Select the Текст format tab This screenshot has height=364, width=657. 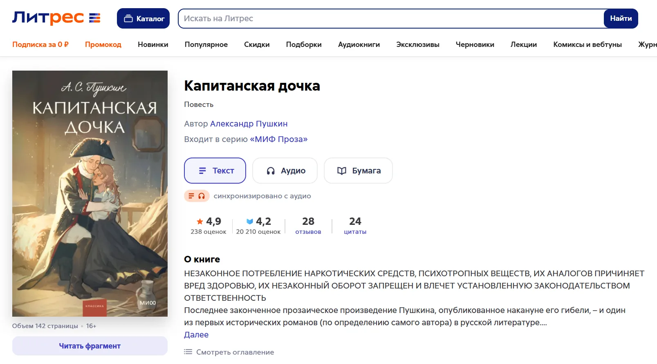215,171
